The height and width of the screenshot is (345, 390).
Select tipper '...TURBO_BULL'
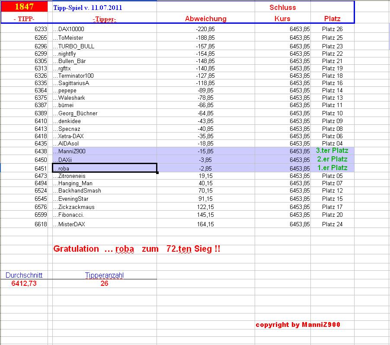[105, 46]
